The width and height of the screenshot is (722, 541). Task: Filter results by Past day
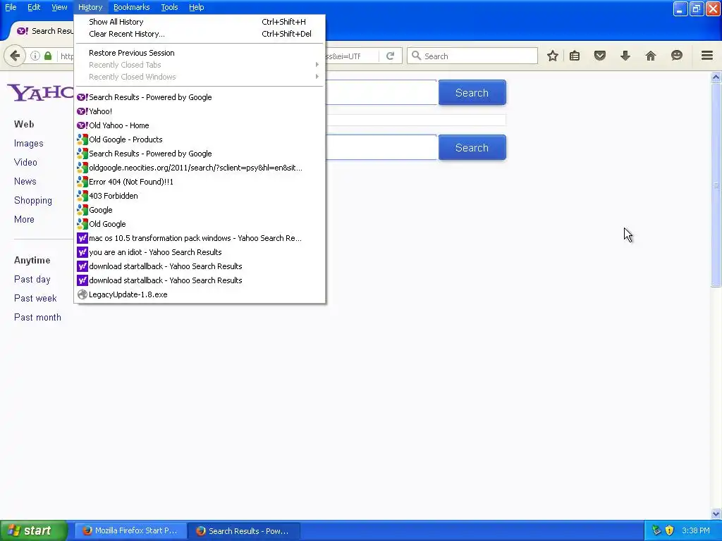pos(32,279)
